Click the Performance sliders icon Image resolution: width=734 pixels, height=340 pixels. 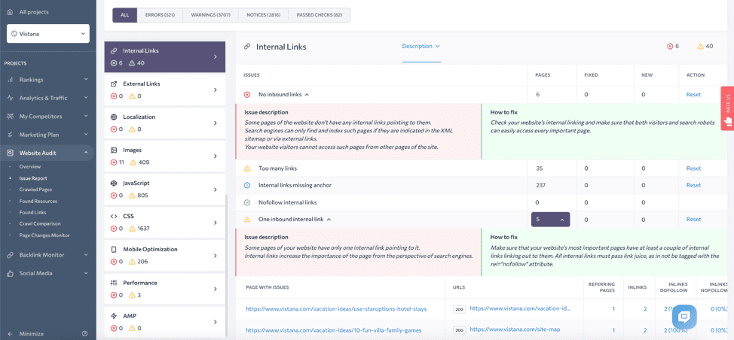pyautogui.click(x=113, y=283)
